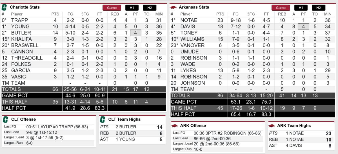Click the REB column header in Arkansas Stats
This screenshot has width=338, height=154.
(x=282, y=14)
